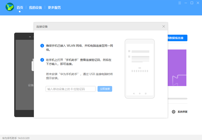Click the blue step 1 number icon
The height and width of the screenshot is (140, 202).
pos(42,46)
